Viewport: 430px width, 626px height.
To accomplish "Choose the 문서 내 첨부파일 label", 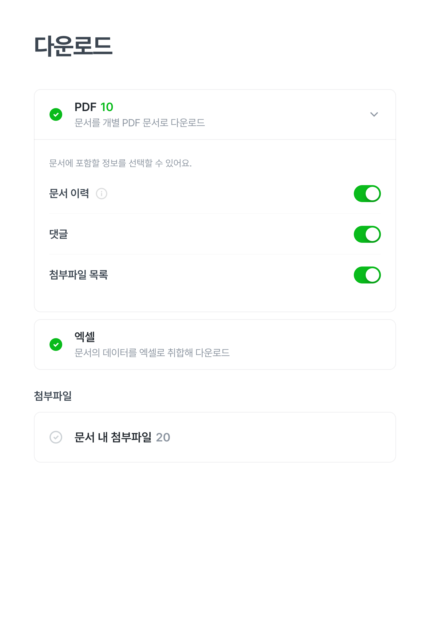I will point(113,437).
